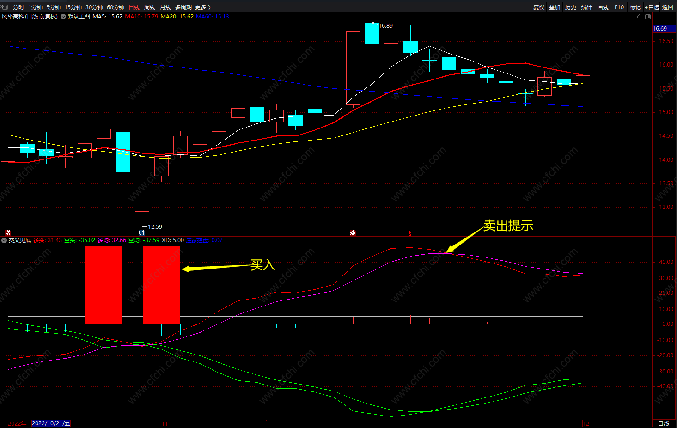Select the 30分钟 period
The image size is (677, 428).
94,7
